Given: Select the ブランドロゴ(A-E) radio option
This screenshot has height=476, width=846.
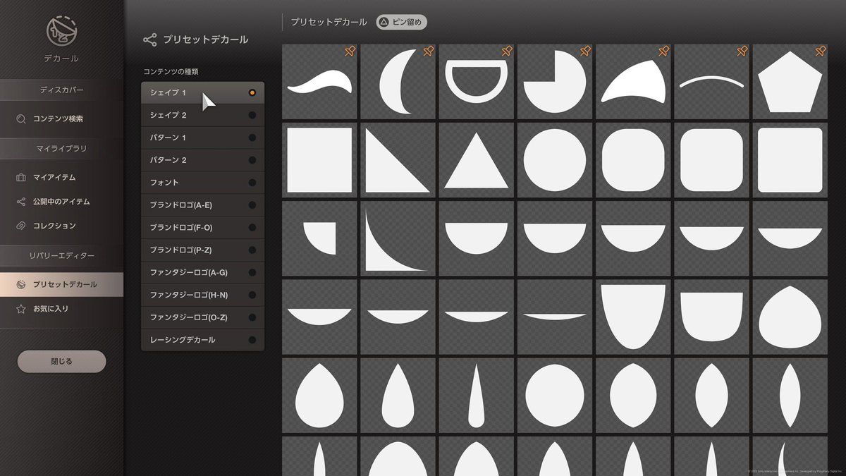Looking at the screenshot, I should (x=252, y=206).
